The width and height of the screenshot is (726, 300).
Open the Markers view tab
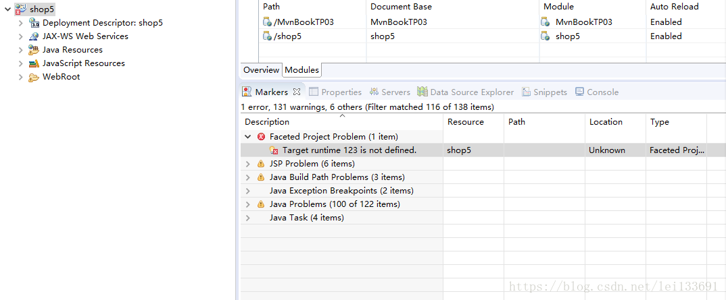pyautogui.click(x=271, y=92)
